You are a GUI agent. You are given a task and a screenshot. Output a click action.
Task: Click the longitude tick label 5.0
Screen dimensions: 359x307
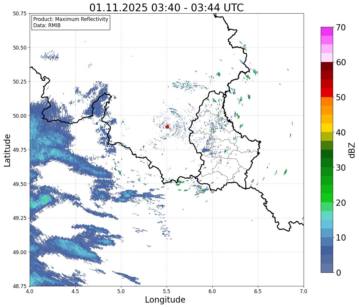121,291
